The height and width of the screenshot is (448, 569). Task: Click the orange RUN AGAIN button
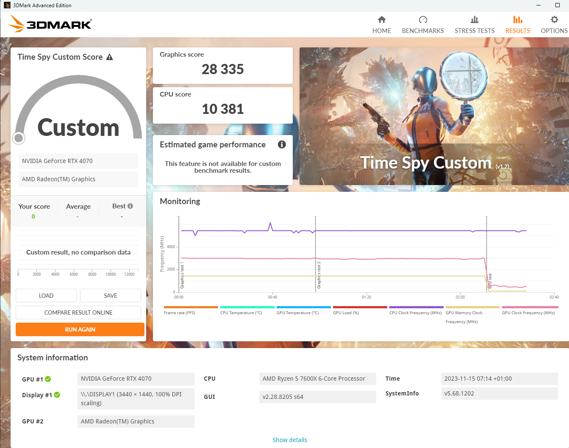pos(80,329)
